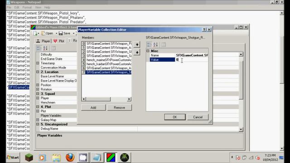Switch to the Gibbed save editor taskbar icon
This screenshot has height=163, width=290.
tap(111, 158)
